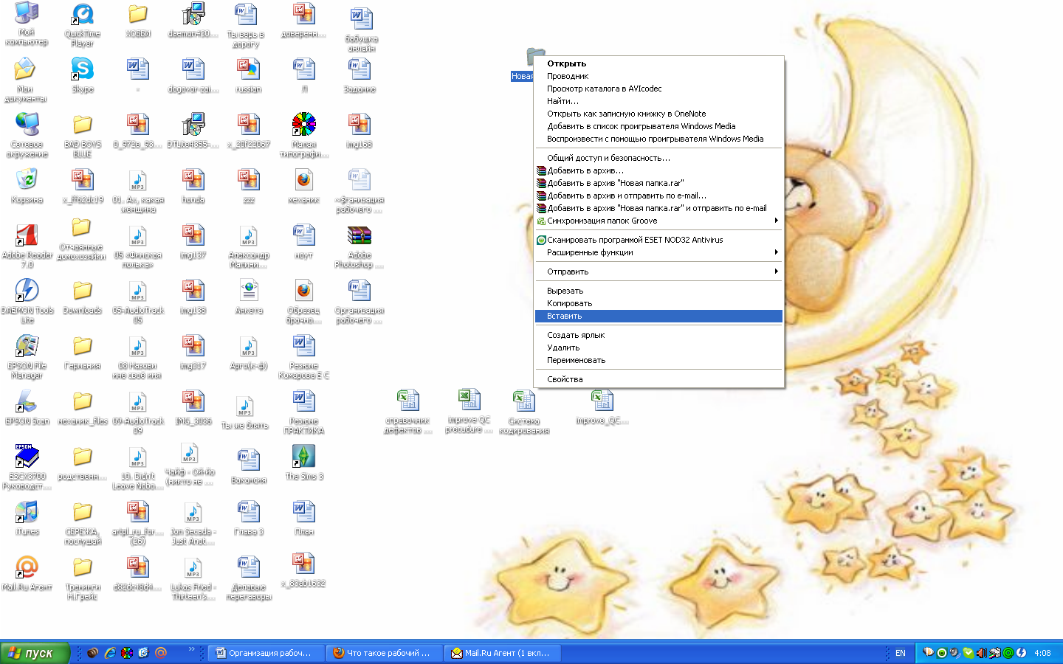Viewport: 1063px width, 664px height.
Task: Expand the Отправить submenu arrow
Action: (776, 272)
